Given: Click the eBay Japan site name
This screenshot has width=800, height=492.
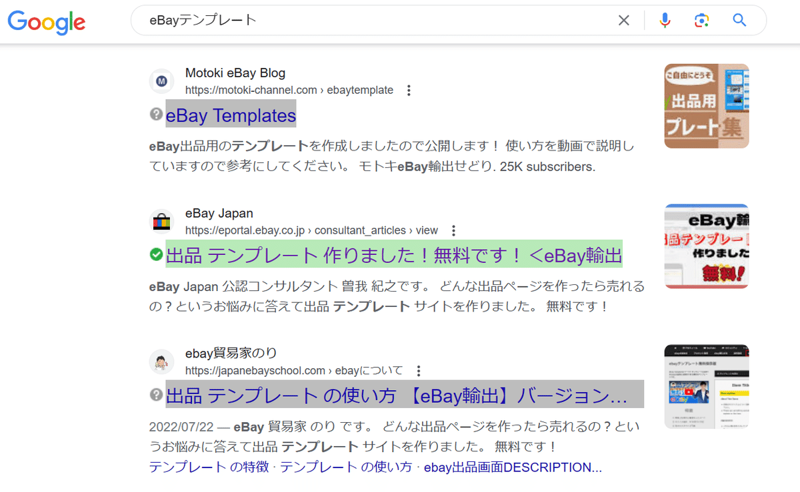Looking at the screenshot, I should 219,214.
